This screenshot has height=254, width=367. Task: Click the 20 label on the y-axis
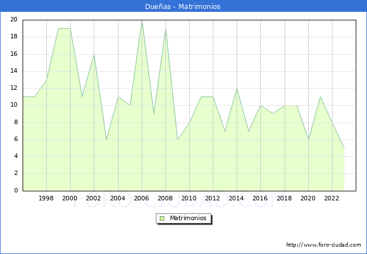pyautogui.click(x=14, y=20)
